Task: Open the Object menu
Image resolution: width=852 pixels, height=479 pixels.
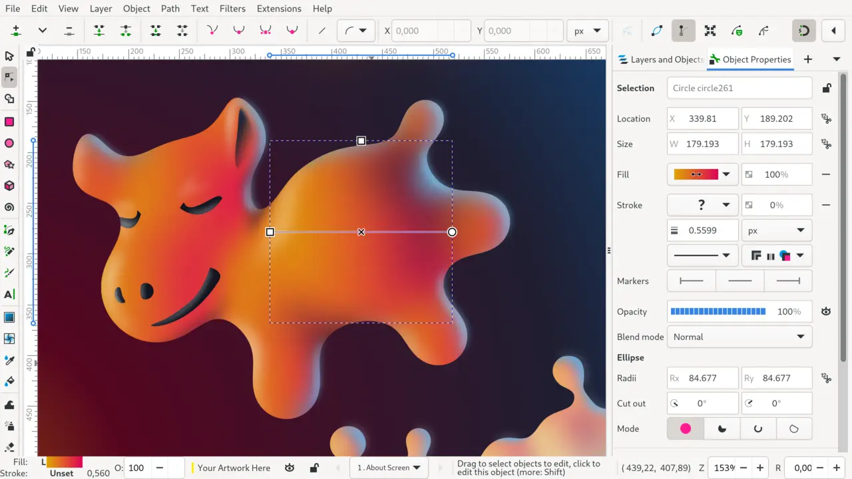Action: (136, 9)
